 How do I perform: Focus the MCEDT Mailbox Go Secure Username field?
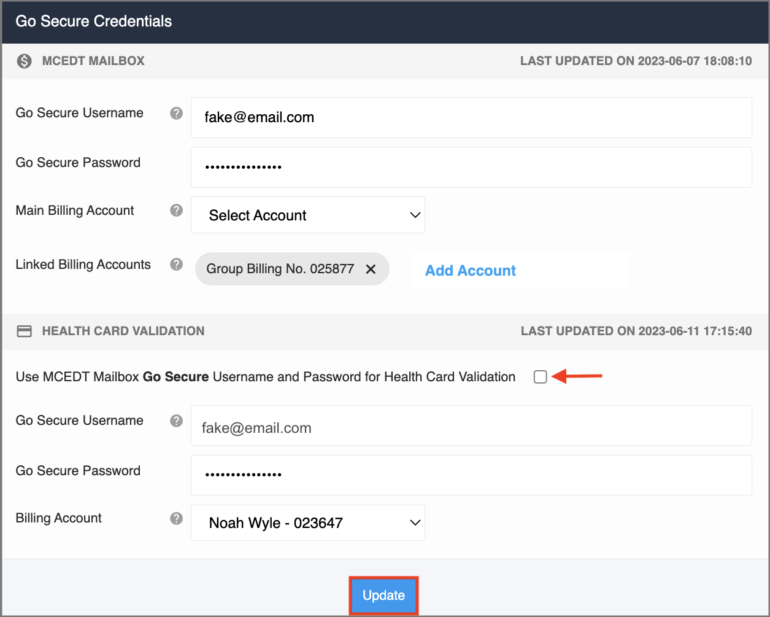(x=471, y=117)
